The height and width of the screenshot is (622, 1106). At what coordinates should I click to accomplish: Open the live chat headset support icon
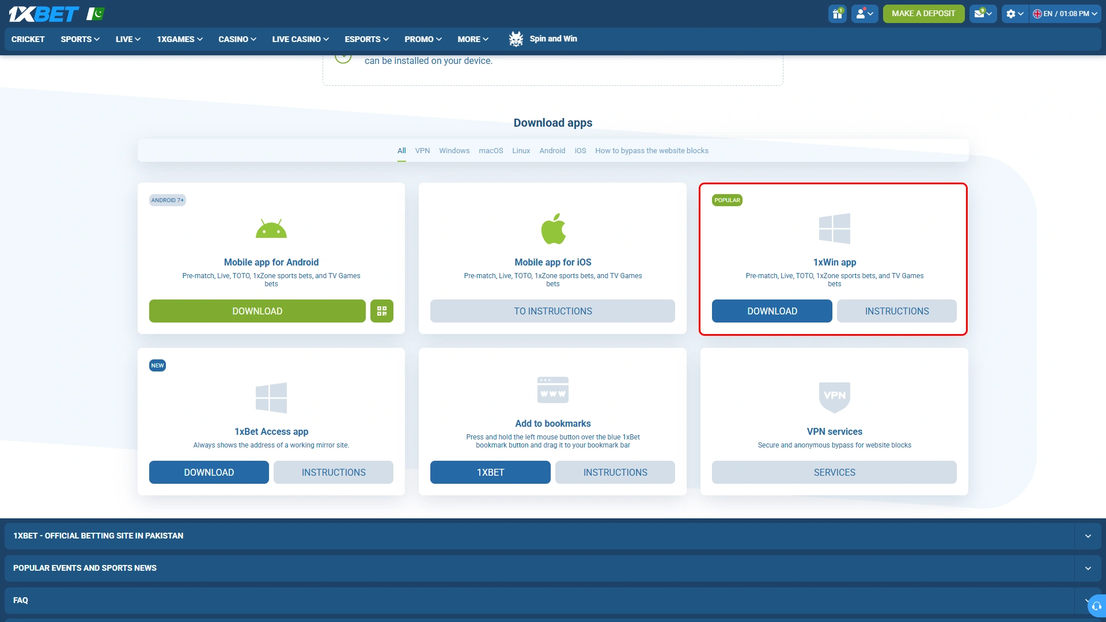click(x=1096, y=606)
